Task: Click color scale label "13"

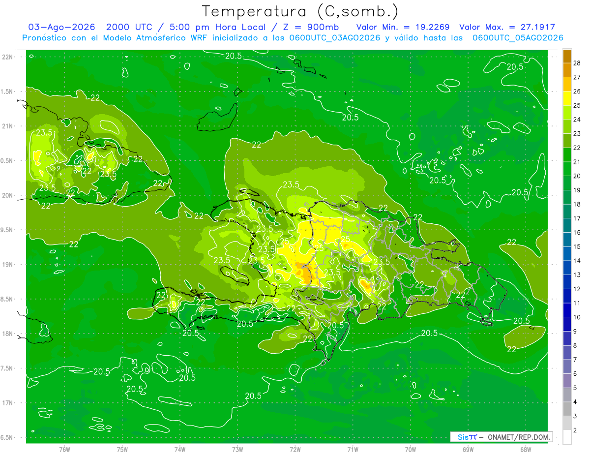Action: (x=577, y=275)
